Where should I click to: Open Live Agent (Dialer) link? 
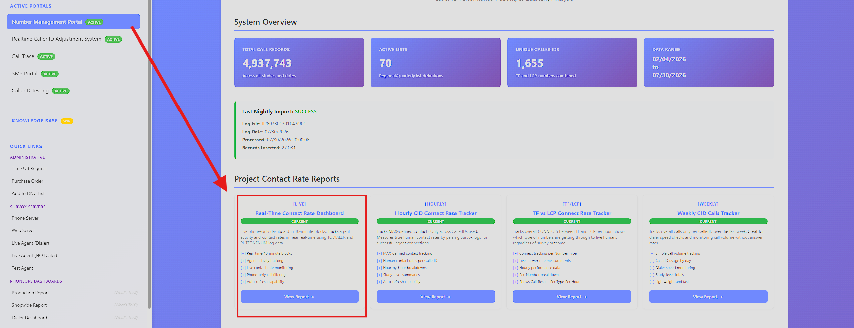[x=30, y=243]
